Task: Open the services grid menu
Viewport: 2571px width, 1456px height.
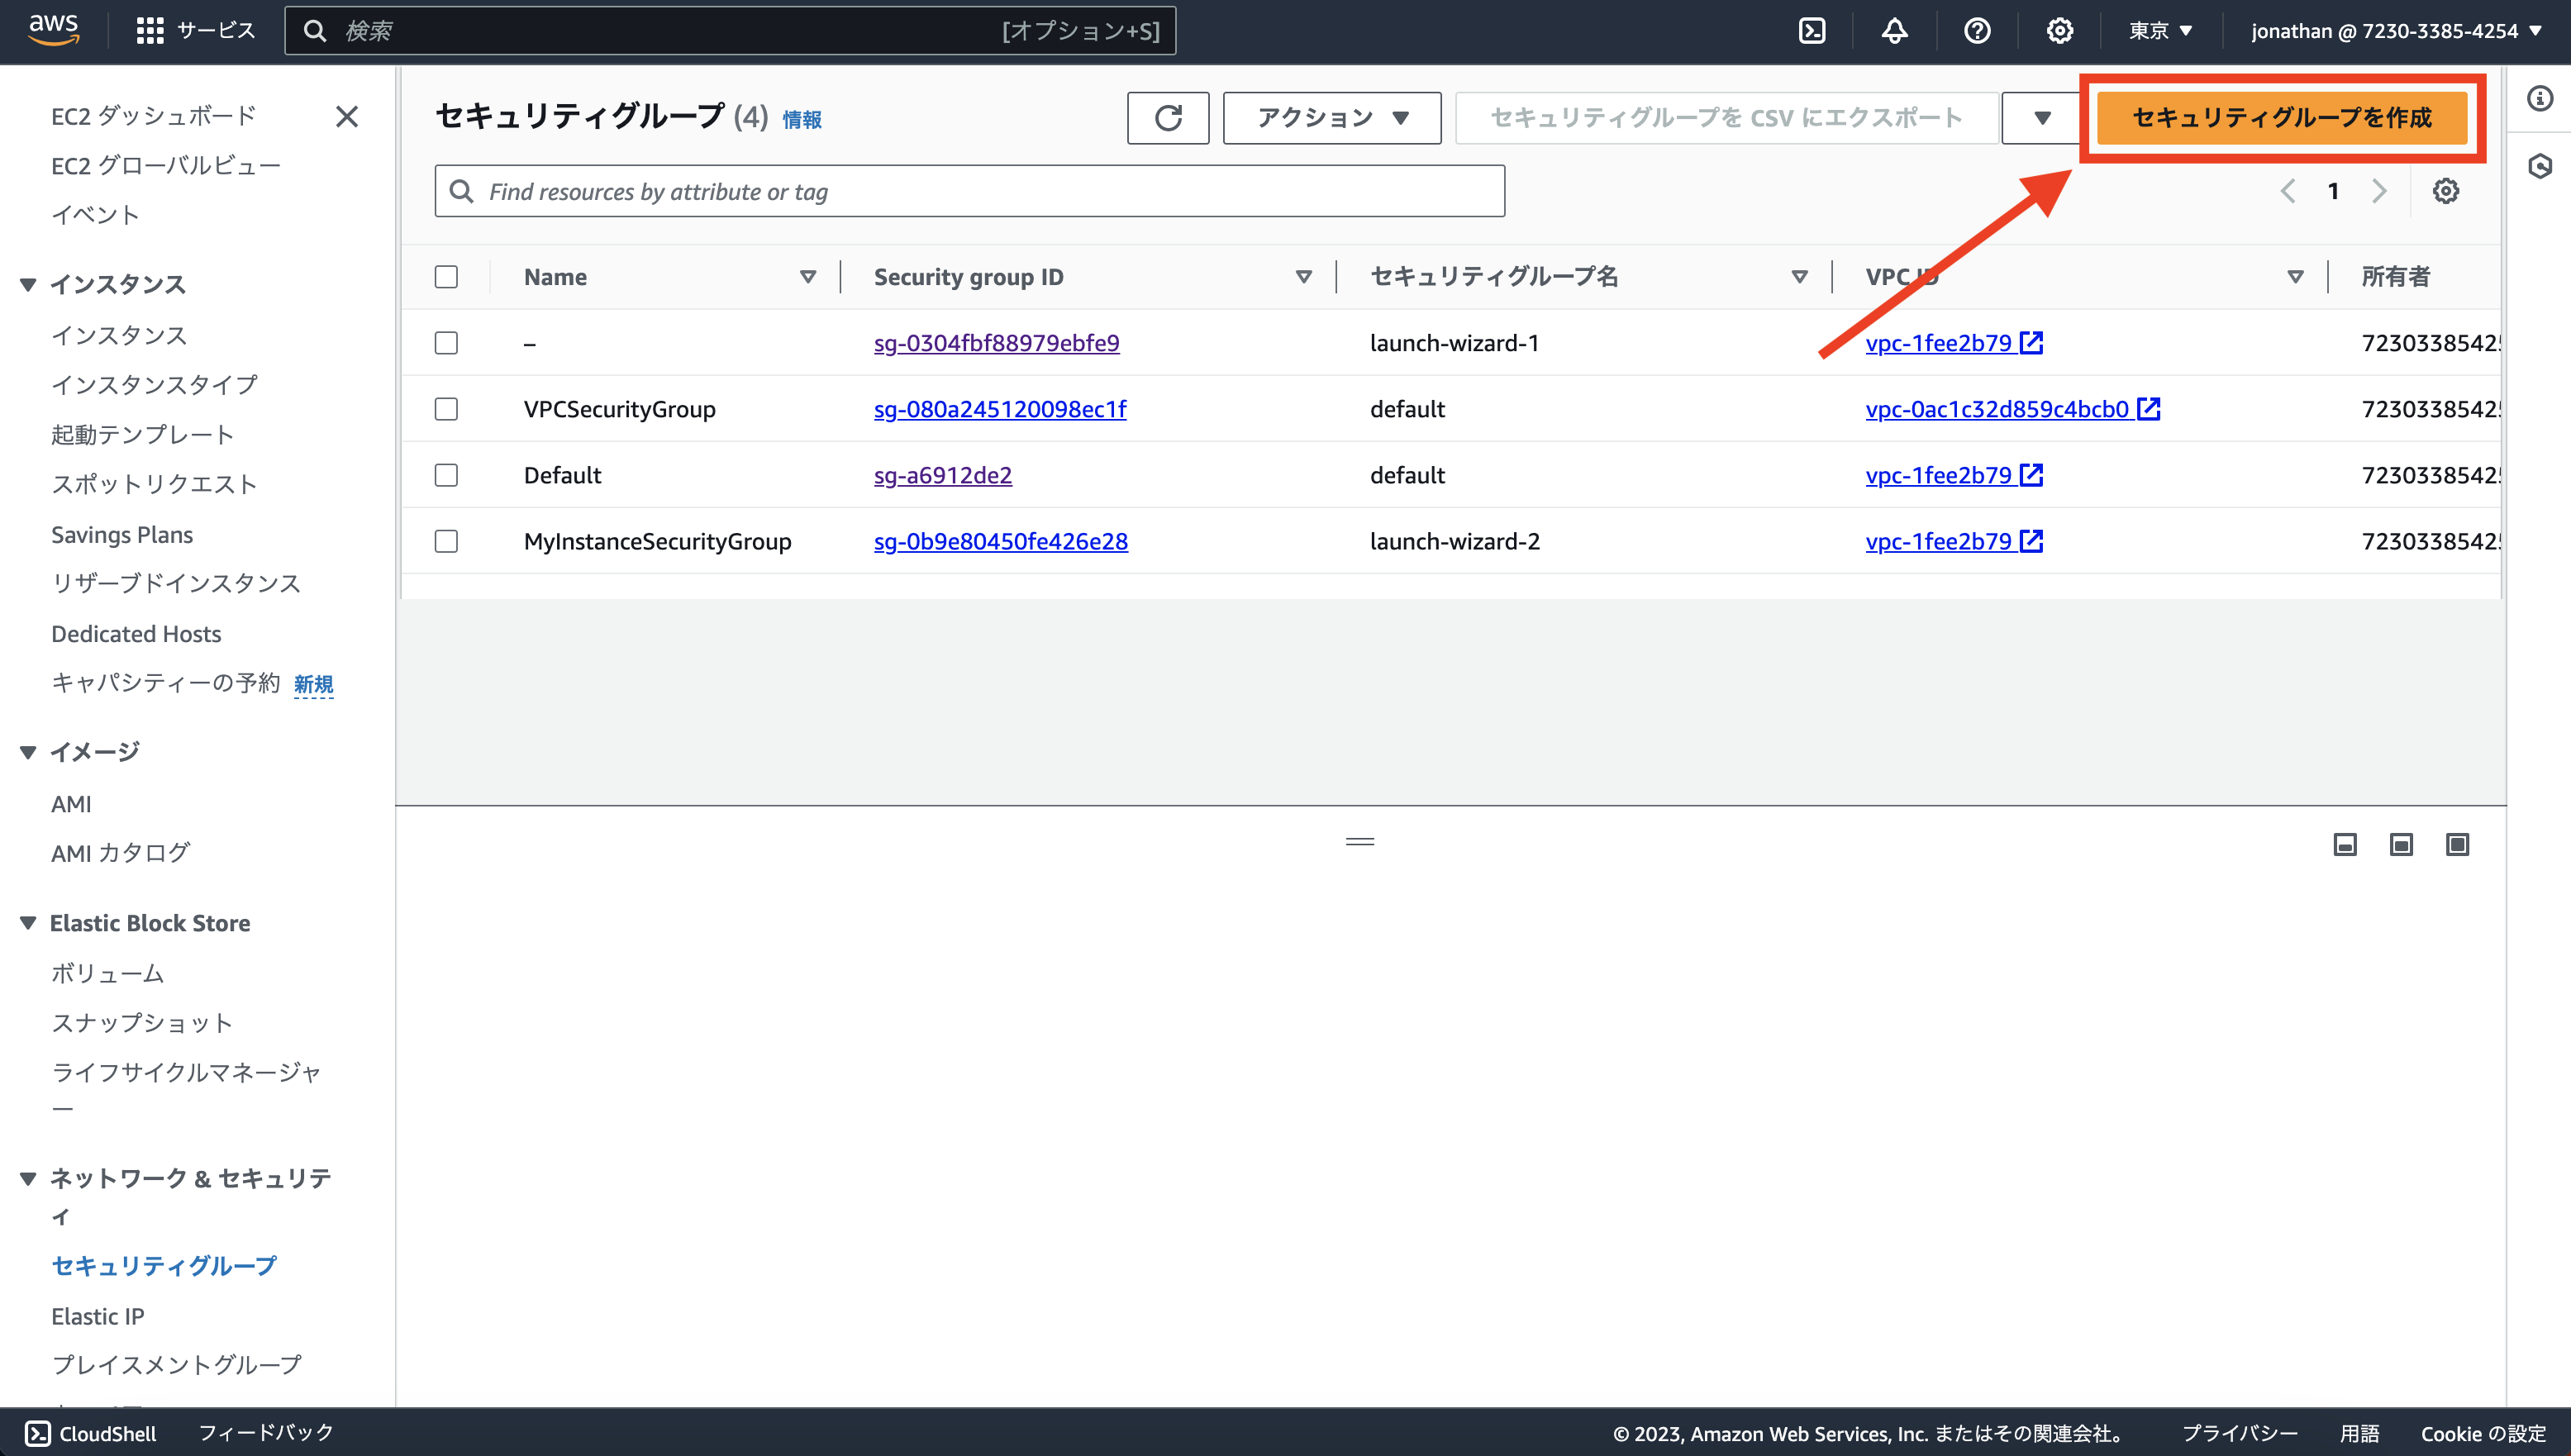Action: click(149, 30)
